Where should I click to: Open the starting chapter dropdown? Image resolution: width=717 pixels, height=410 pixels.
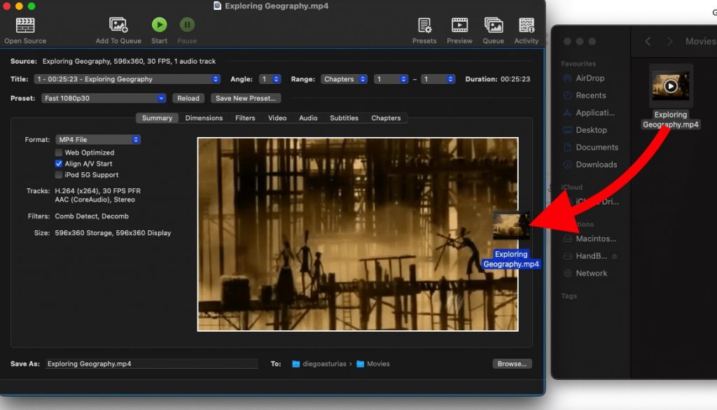[391, 79]
